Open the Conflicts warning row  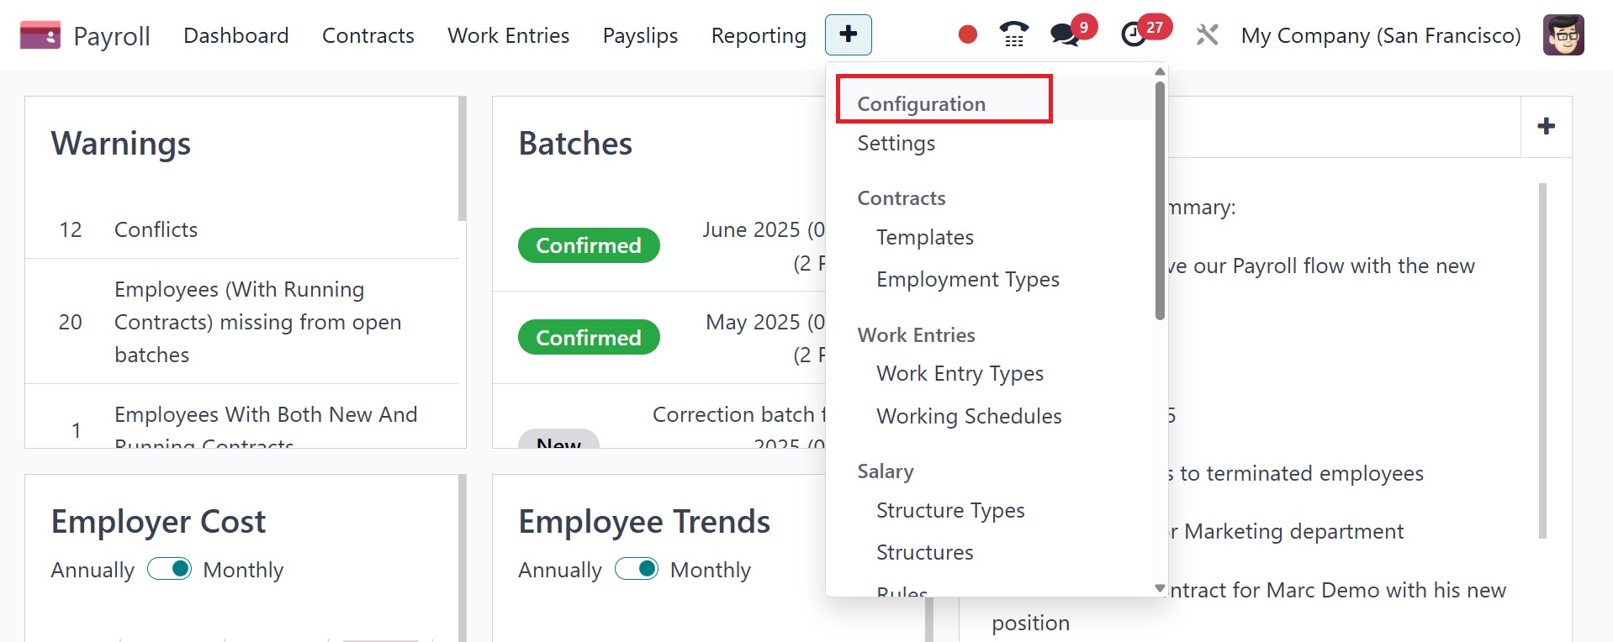point(156,229)
